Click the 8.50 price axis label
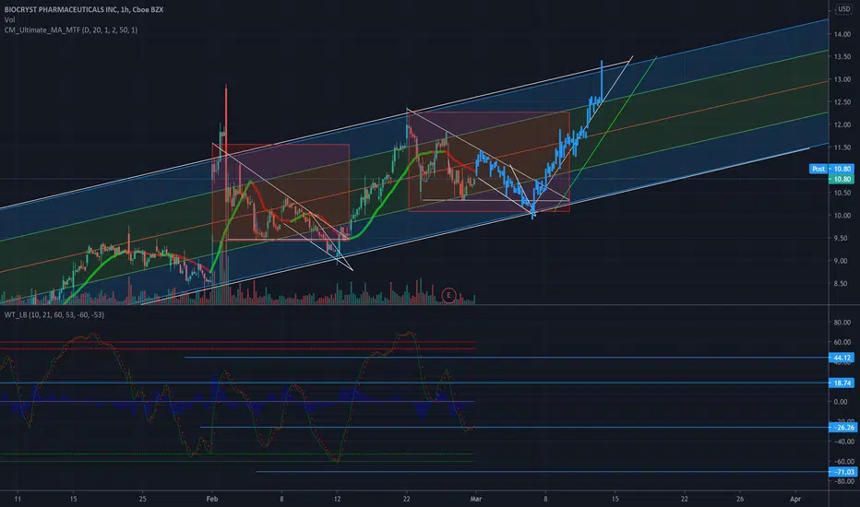The image size is (860, 507). [842, 284]
